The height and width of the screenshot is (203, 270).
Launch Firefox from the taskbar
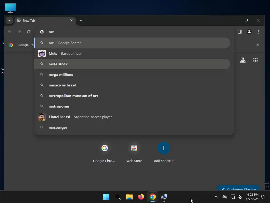pos(141,197)
